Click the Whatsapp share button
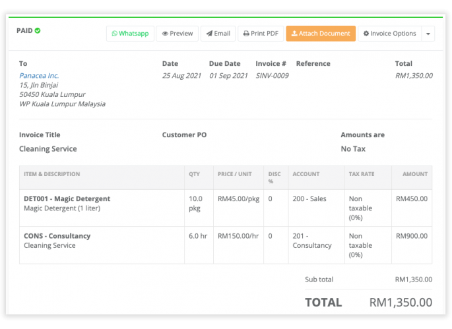The image size is (452, 329). tap(130, 34)
